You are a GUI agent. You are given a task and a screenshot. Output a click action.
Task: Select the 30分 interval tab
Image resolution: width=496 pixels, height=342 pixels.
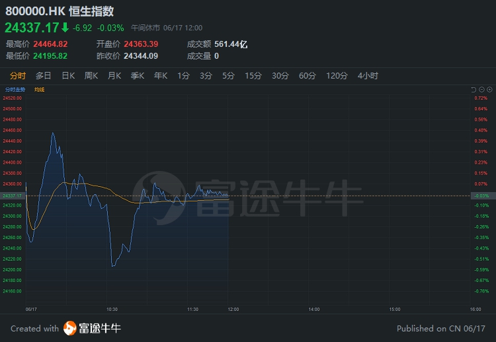[x=280, y=76]
